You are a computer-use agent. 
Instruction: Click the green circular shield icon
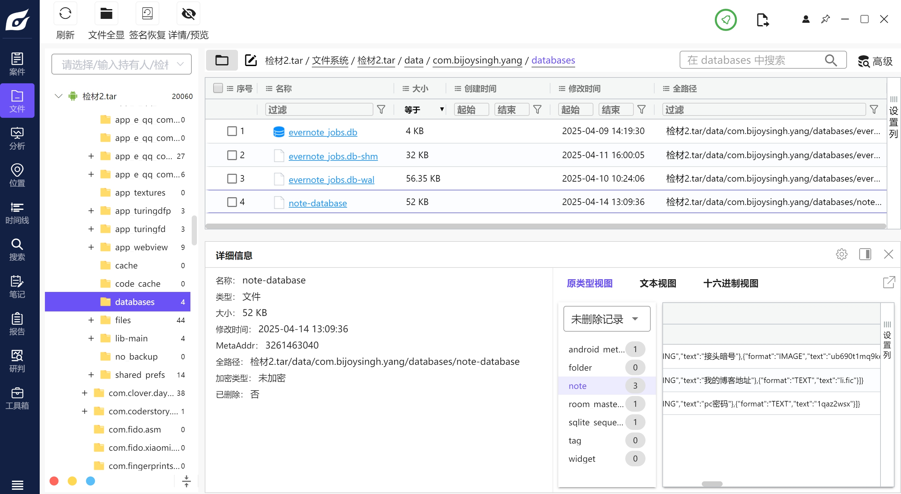(x=726, y=20)
